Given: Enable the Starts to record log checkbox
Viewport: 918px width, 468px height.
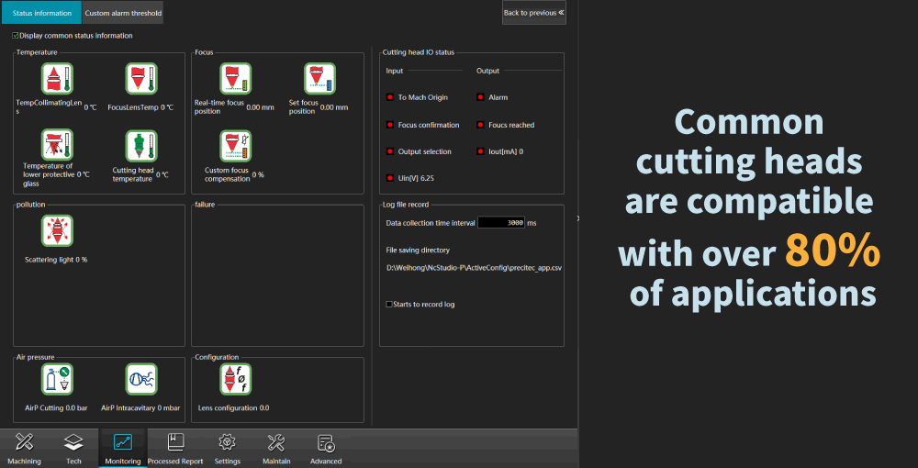Looking at the screenshot, I should coord(389,304).
